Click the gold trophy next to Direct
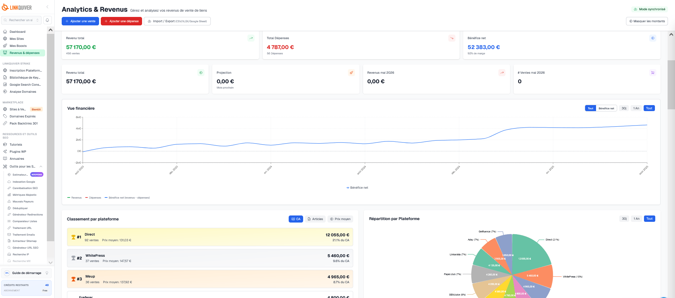This screenshot has height=298, width=675. [73, 237]
